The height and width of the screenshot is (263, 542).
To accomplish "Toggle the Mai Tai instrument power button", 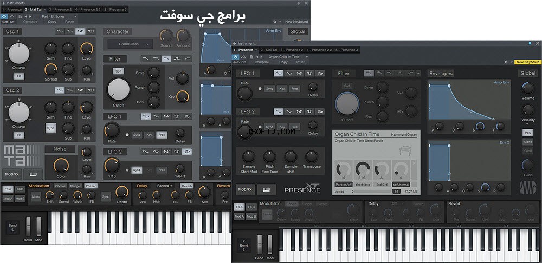I will [x=4, y=16].
